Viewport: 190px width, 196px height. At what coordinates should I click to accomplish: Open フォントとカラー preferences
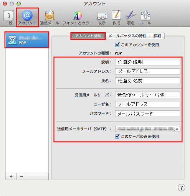pyautogui.click(x=78, y=18)
